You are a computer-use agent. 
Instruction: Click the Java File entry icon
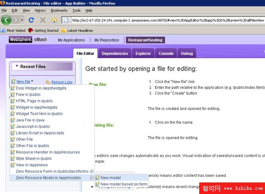pyautogui.click(x=13, y=120)
